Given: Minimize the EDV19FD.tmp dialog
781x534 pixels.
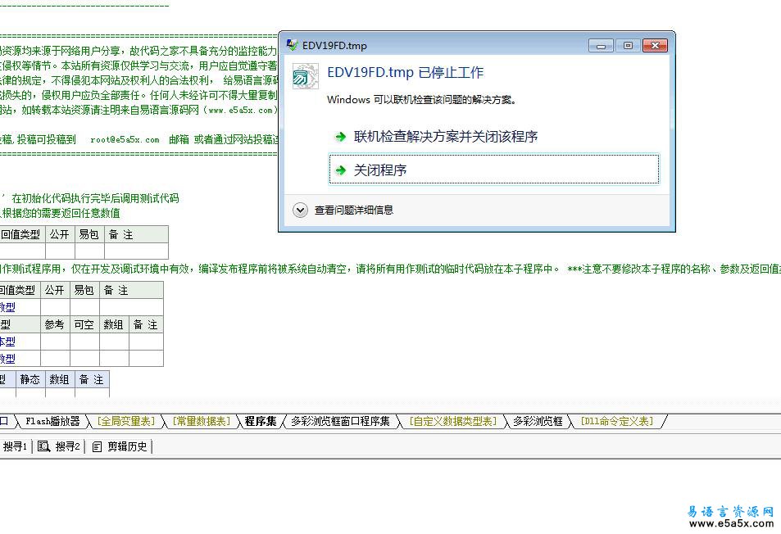Looking at the screenshot, I should (601, 46).
